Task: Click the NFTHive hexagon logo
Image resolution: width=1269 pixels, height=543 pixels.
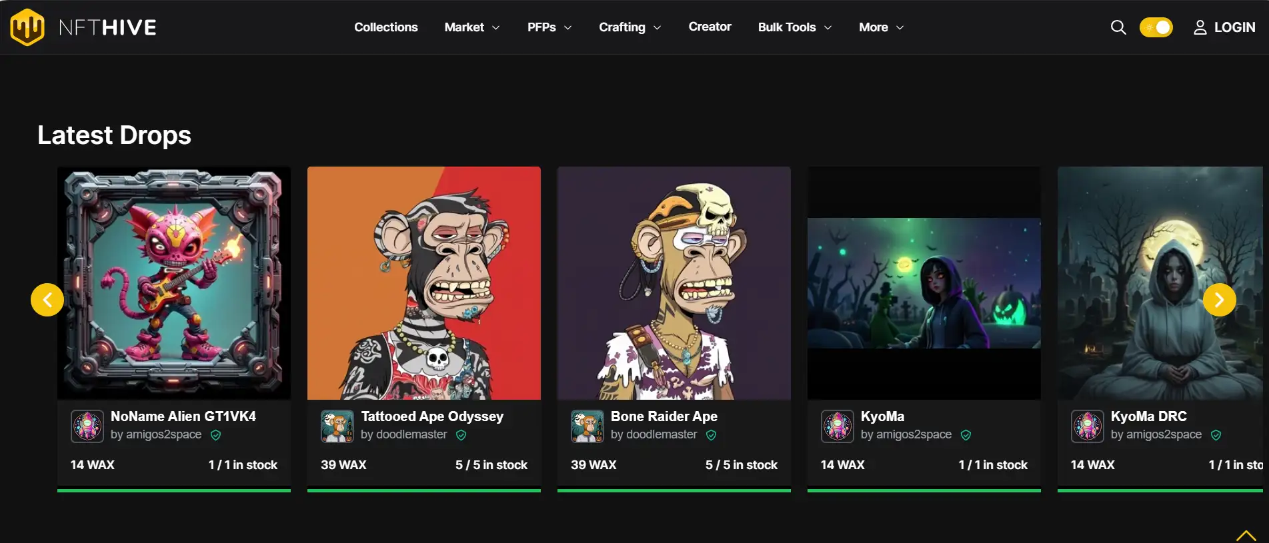Action: (27, 27)
